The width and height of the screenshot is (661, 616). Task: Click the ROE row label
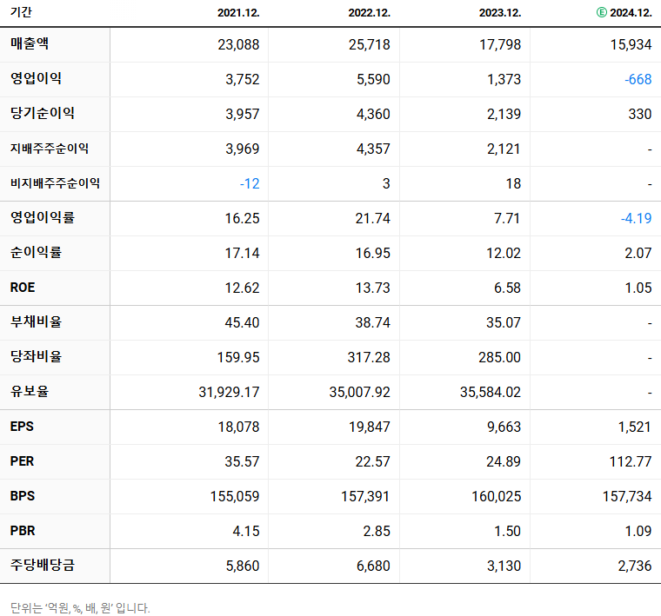(x=23, y=288)
